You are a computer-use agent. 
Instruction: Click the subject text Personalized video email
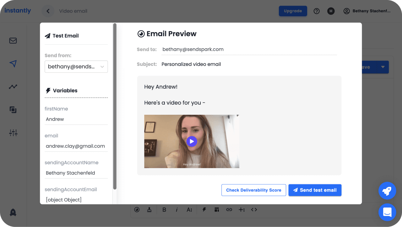(191, 64)
